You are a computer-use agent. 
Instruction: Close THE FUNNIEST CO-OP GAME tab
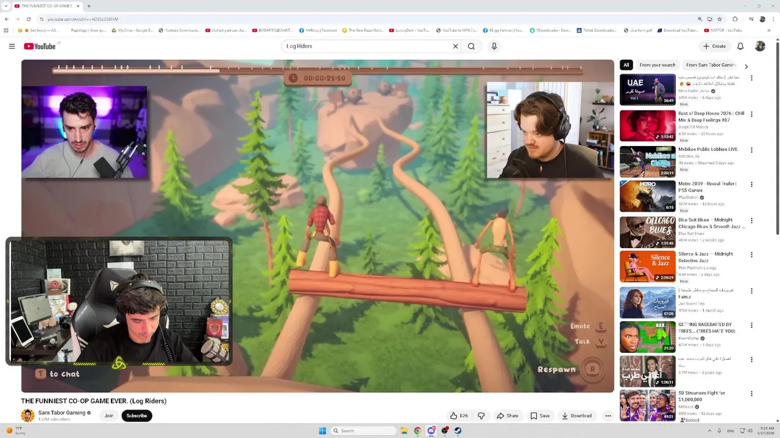[x=78, y=6]
